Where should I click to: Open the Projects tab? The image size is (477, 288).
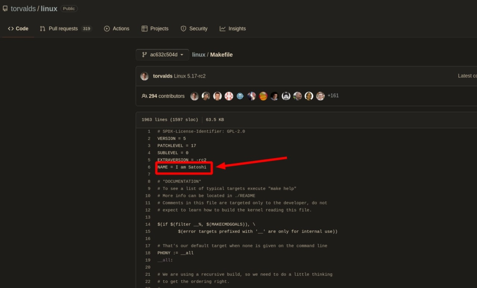[155, 29]
